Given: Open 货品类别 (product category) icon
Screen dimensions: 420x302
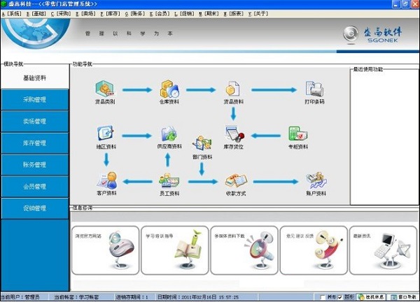Looking at the screenshot, I should tap(106, 90).
